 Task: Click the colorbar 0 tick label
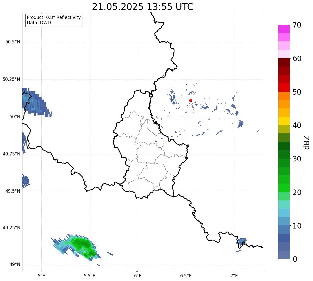click(295, 259)
